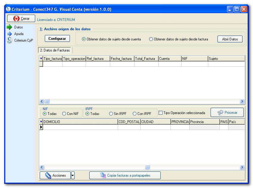Click País column header
Image resolution: width=253 pixels, height=188 pixels.
237,122
